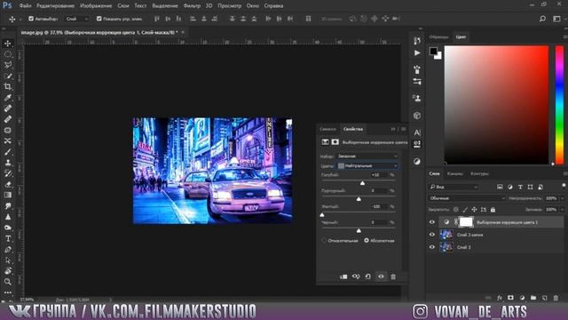Open Файл menu
This screenshot has height=320, width=568.
pyautogui.click(x=25, y=6)
